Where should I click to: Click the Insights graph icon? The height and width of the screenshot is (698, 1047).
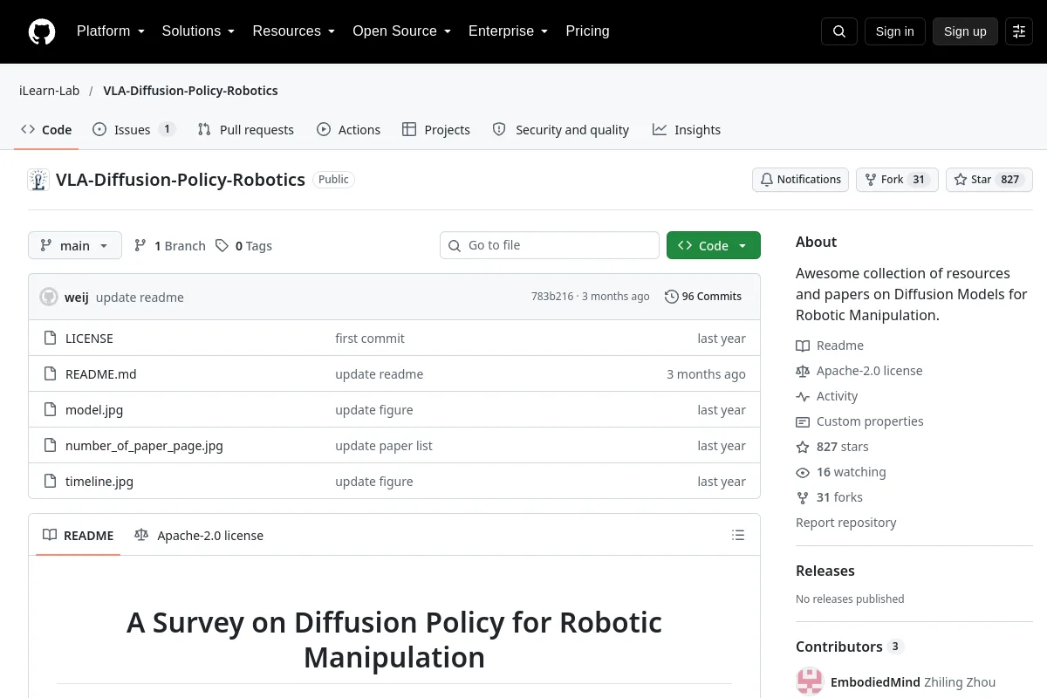tap(660, 129)
